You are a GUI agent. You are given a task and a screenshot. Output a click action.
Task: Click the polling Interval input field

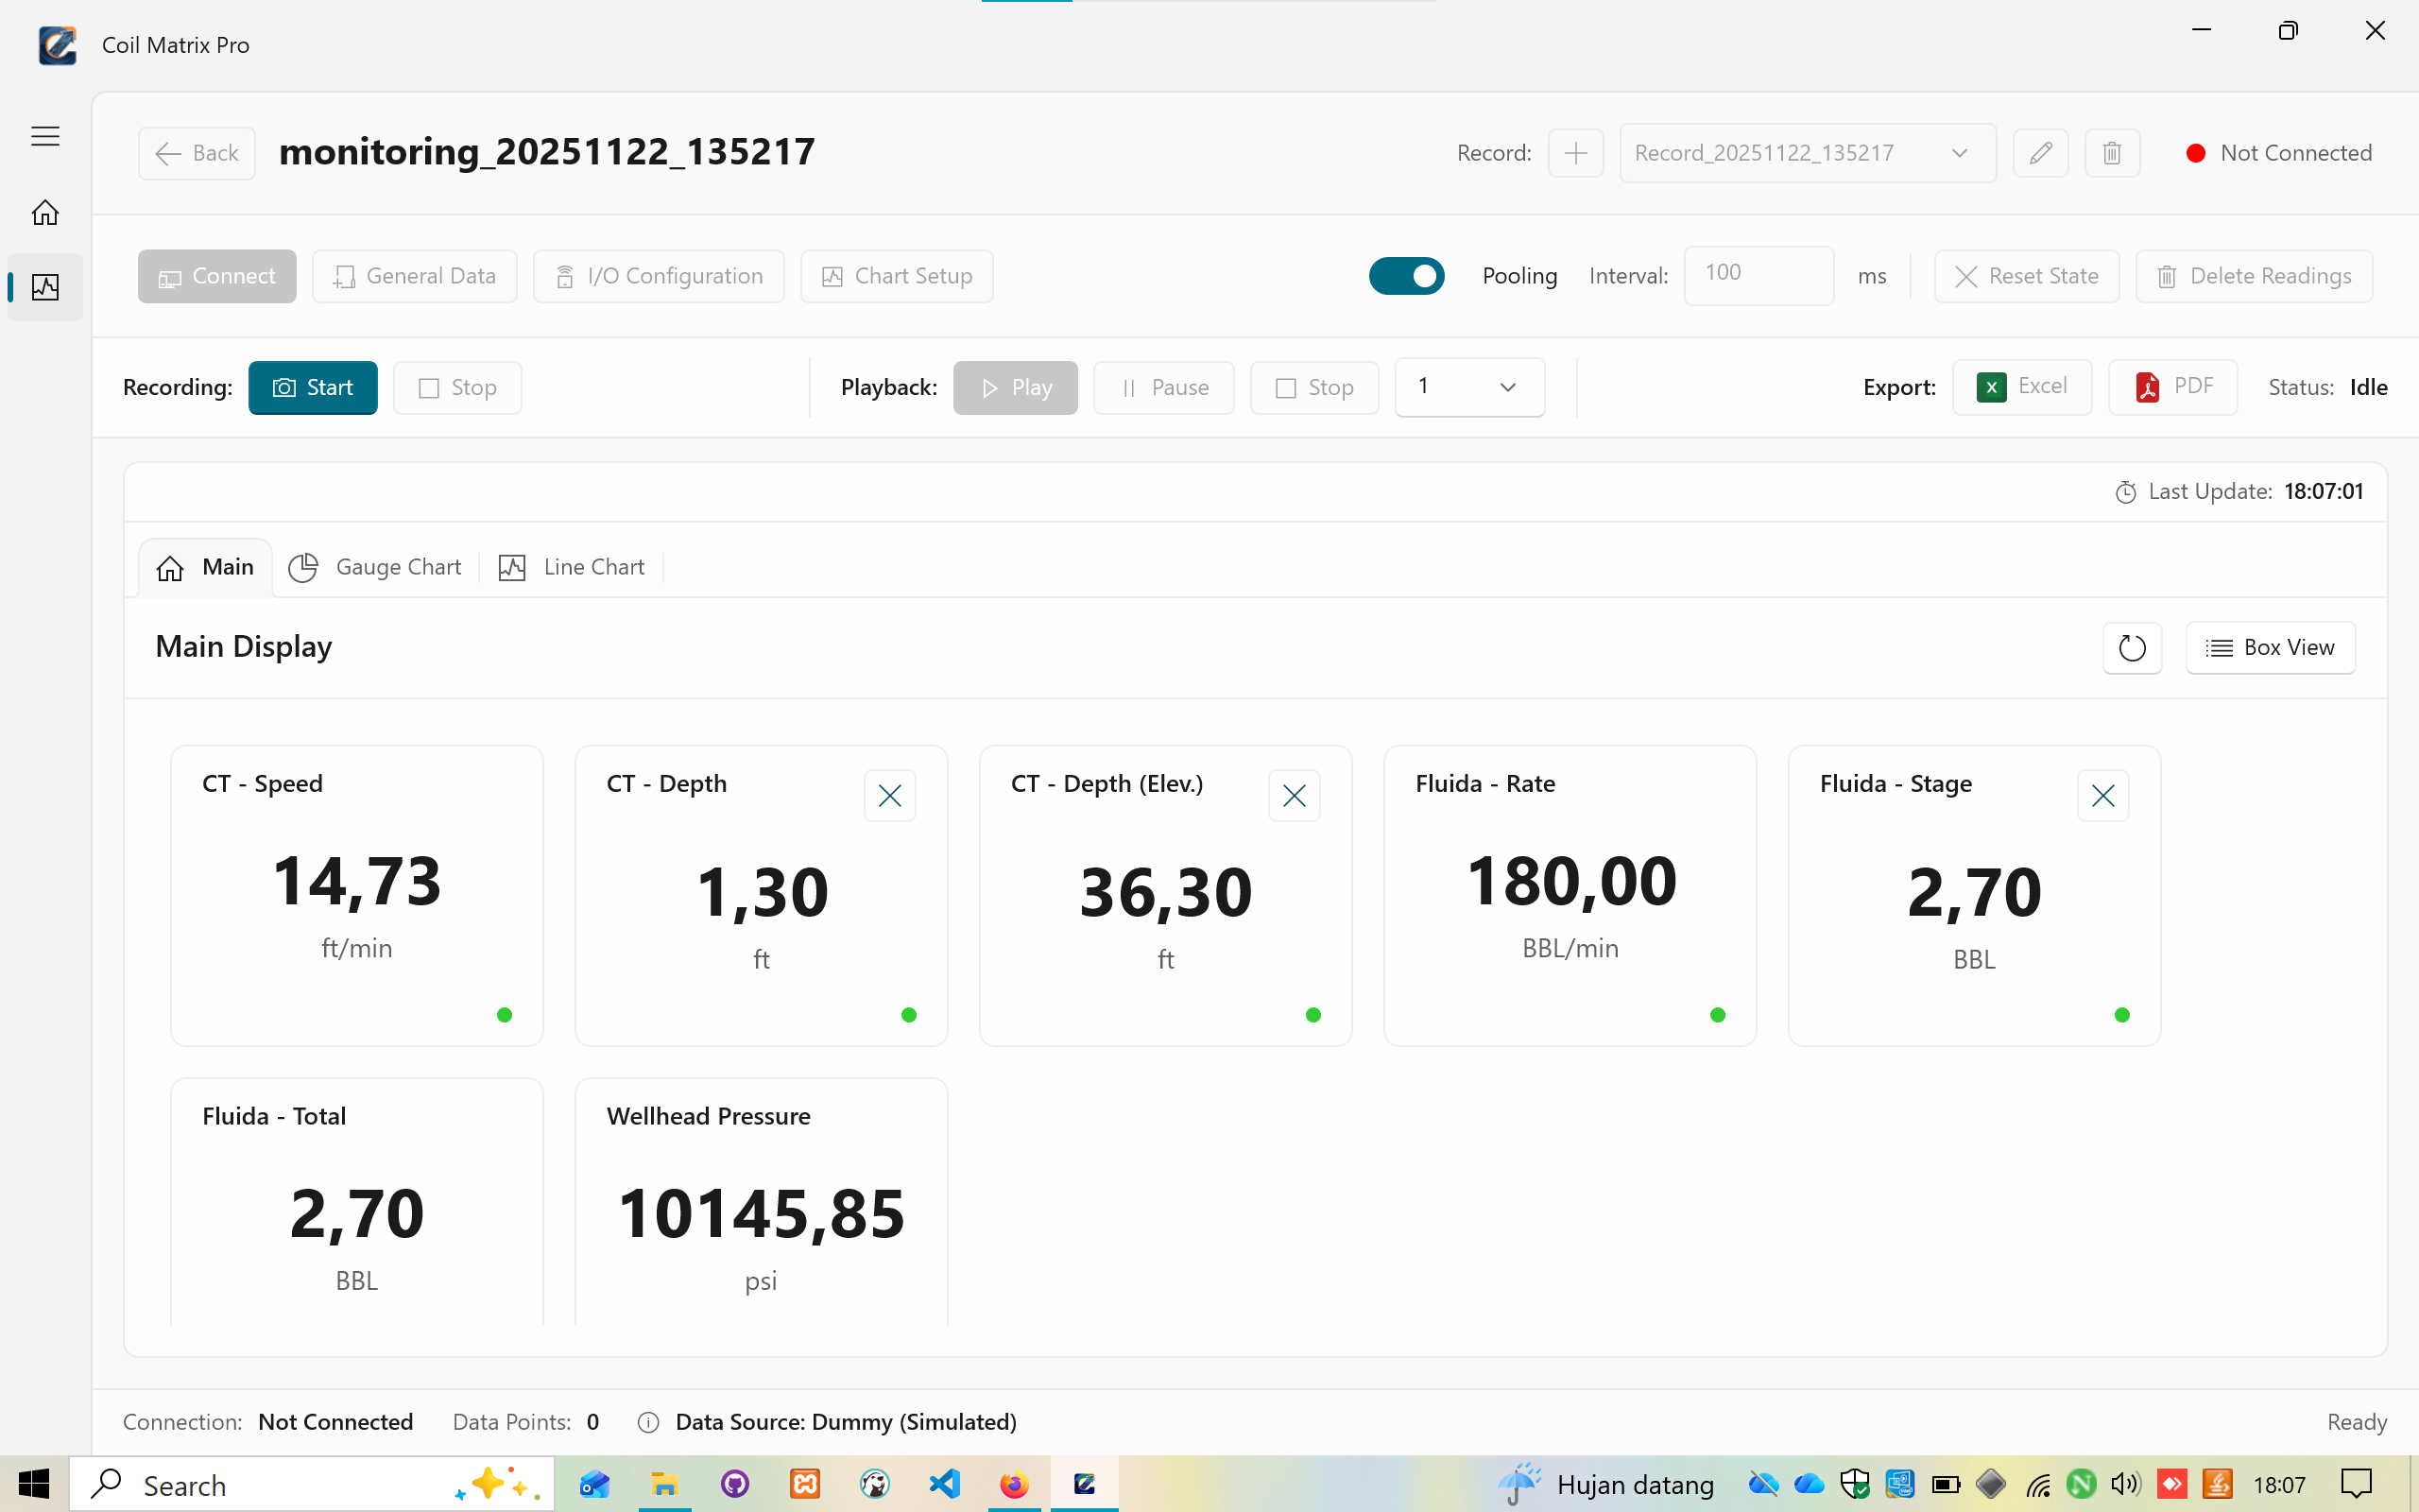[x=1758, y=275]
